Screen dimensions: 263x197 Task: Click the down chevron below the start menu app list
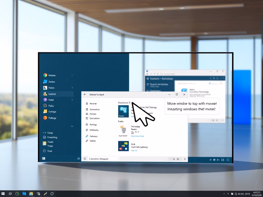72,126
